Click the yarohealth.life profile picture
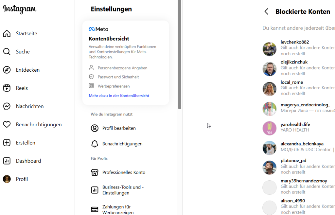The image size is (335, 215). (x=270, y=128)
